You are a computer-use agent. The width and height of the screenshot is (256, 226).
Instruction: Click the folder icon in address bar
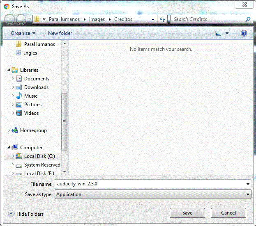(37, 19)
